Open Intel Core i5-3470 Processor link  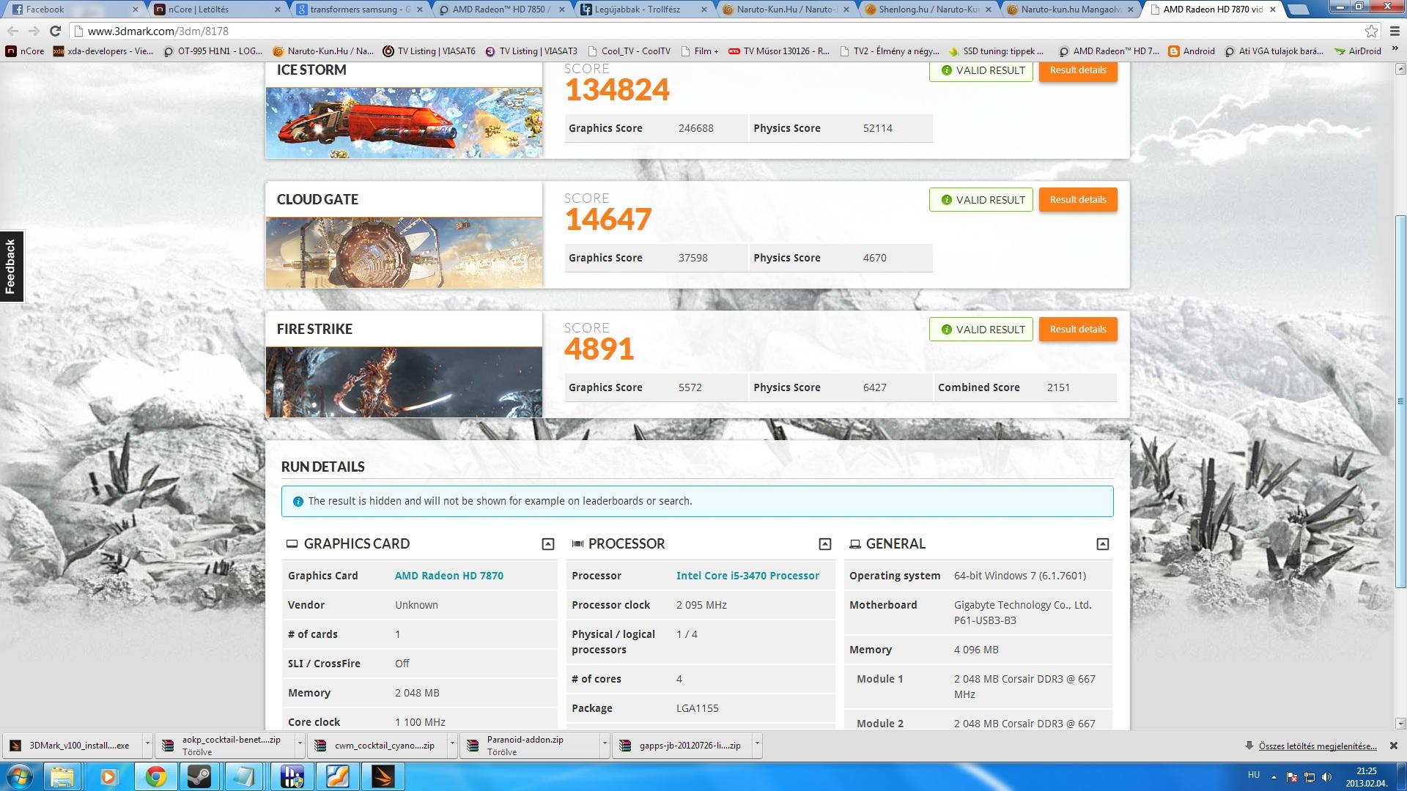pyautogui.click(x=747, y=576)
